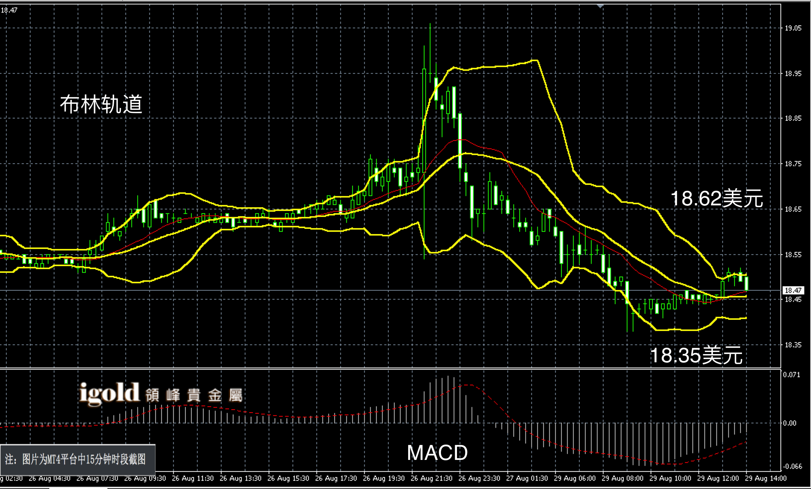Click the 19.05 price axis label
The width and height of the screenshot is (811, 489).
pyautogui.click(x=793, y=28)
